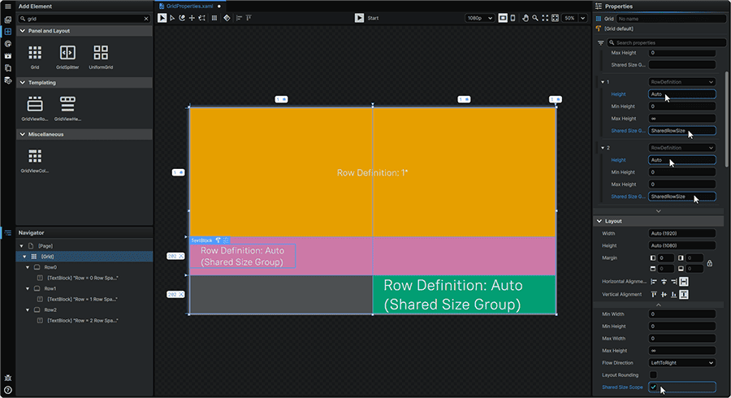Open the Flow Direction LeftToRight dropdown

[x=682, y=363]
